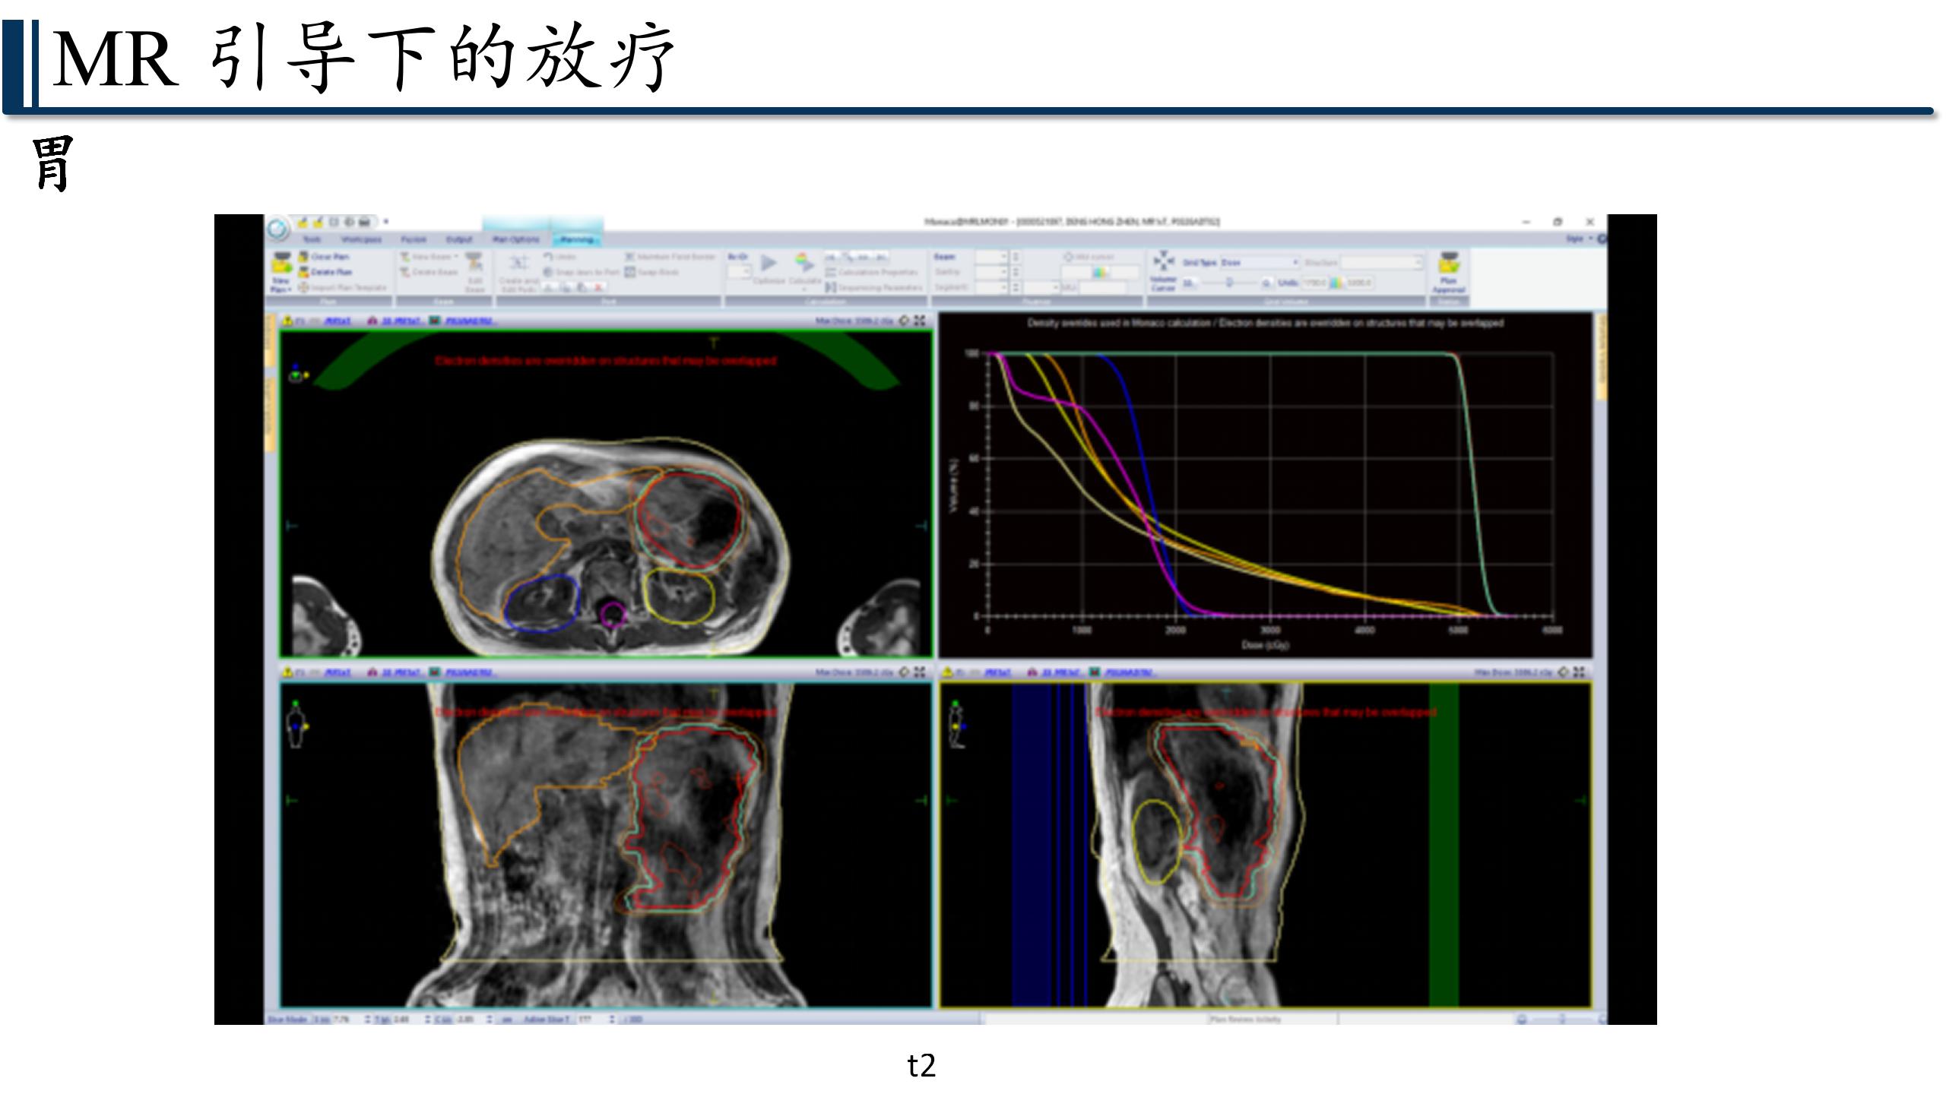The height and width of the screenshot is (1094, 1946).
Task: Expand the quick access toolbar customize arrow
Action: coord(385,222)
